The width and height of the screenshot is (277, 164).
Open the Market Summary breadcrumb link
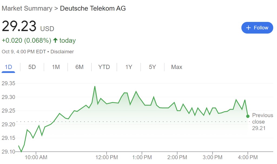tap(27, 8)
